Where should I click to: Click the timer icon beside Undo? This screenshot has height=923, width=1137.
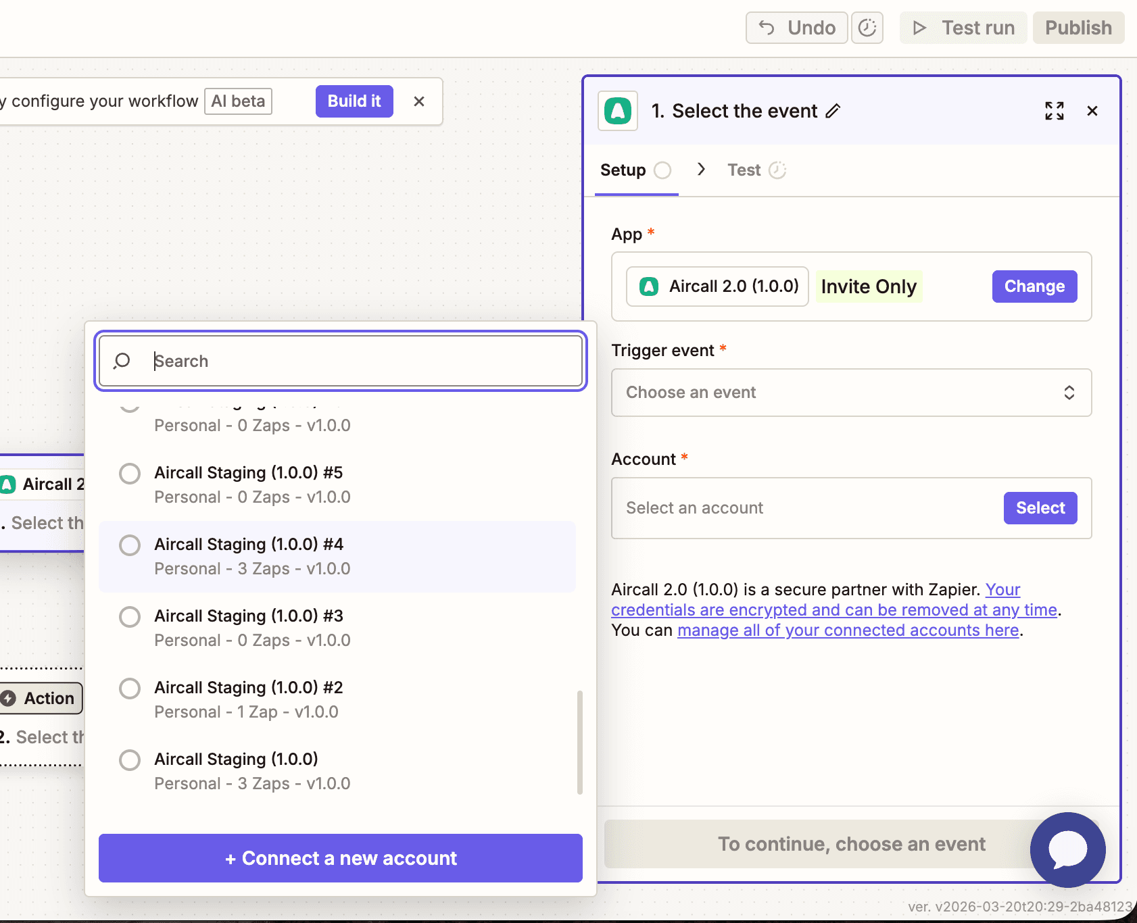click(868, 28)
